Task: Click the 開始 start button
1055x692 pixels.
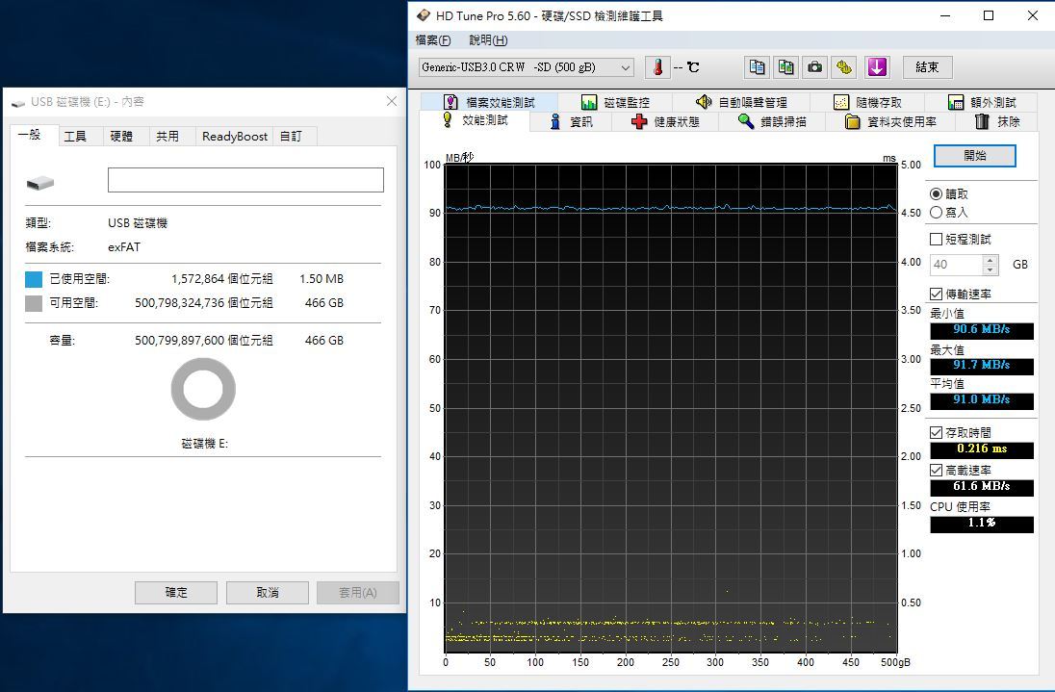Action: point(974,155)
